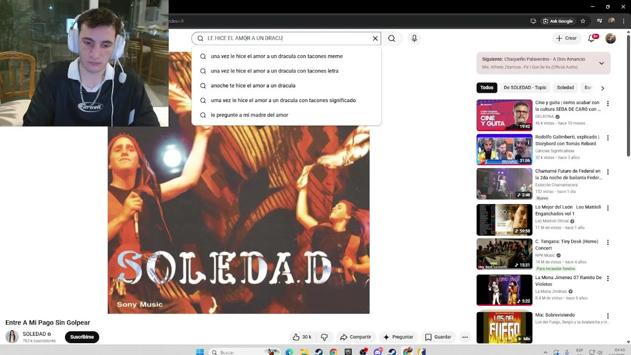This screenshot has height=355, width=631.
Task: Open more options for Mix: Sobreviviendo
Action: (608, 316)
